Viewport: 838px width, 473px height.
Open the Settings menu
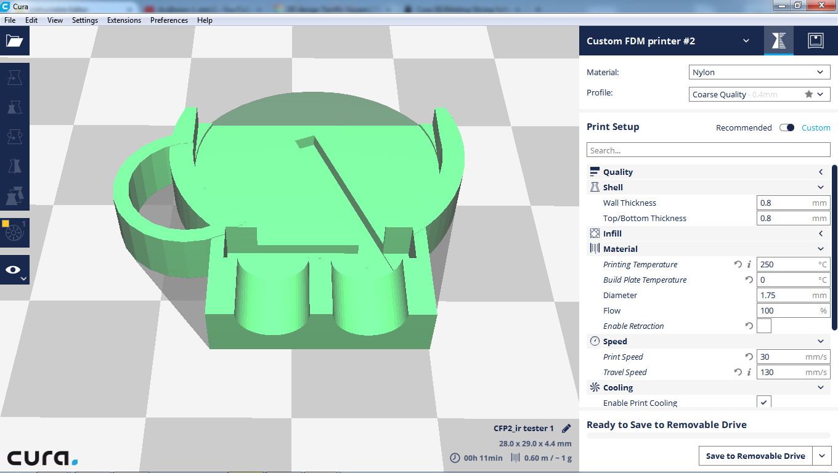click(x=85, y=20)
